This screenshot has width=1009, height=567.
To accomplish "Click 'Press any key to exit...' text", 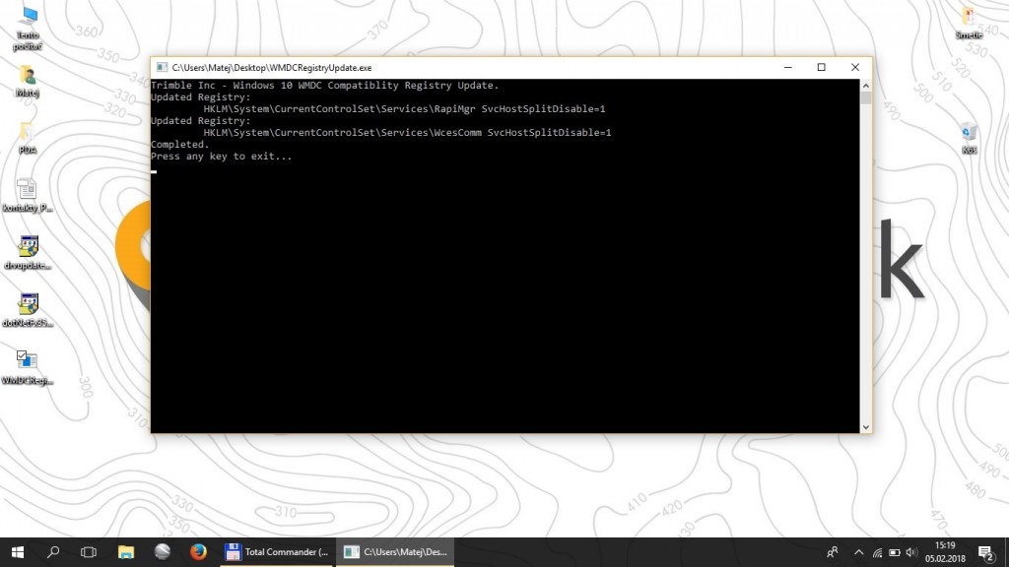I will coord(222,157).
